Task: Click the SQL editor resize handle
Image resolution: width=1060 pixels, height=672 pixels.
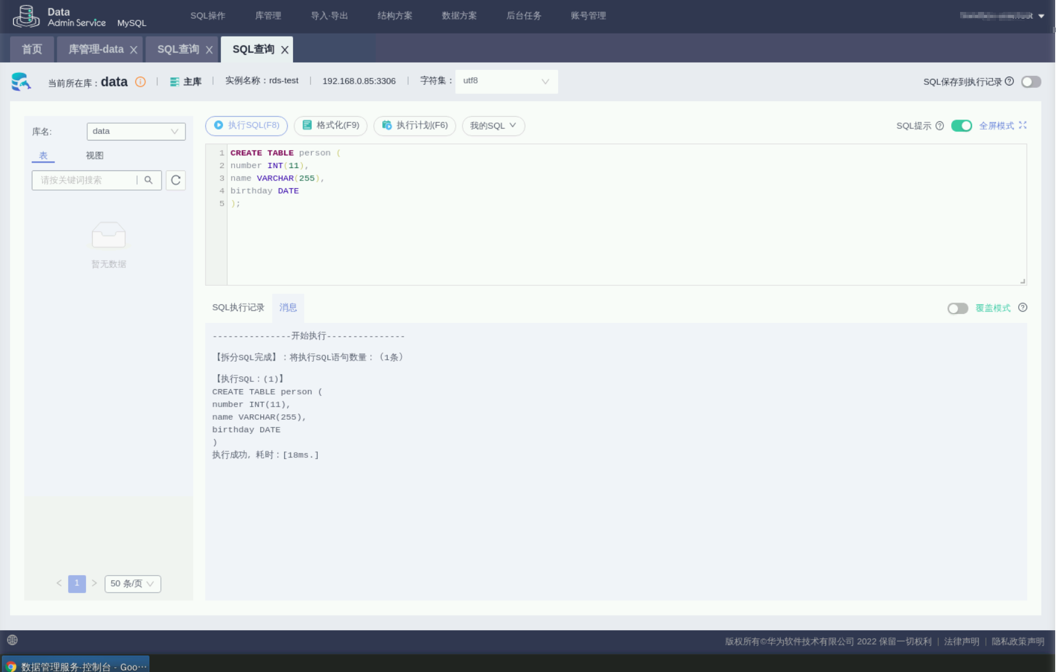Action: pos(1022,280)
